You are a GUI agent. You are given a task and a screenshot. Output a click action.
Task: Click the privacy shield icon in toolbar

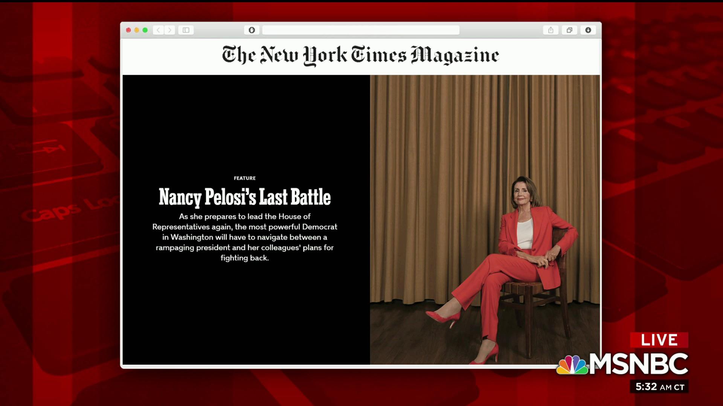[252, 30]
